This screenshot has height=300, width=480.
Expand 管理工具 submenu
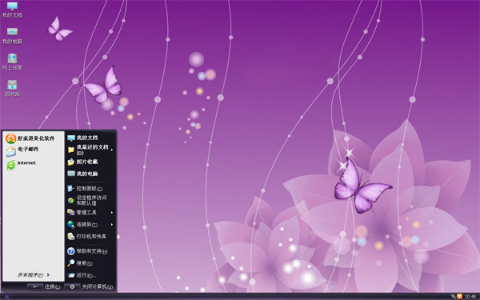[90, 212]
